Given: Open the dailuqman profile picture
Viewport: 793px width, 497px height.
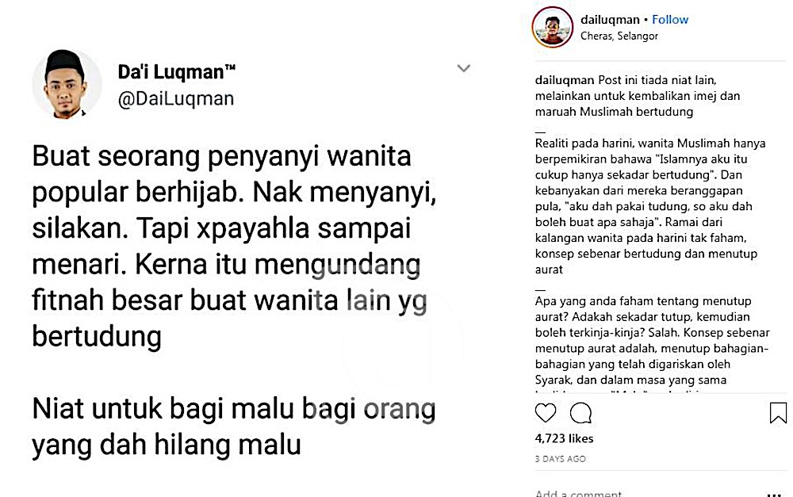Looking at the screenshot, I should click(552, 27).
